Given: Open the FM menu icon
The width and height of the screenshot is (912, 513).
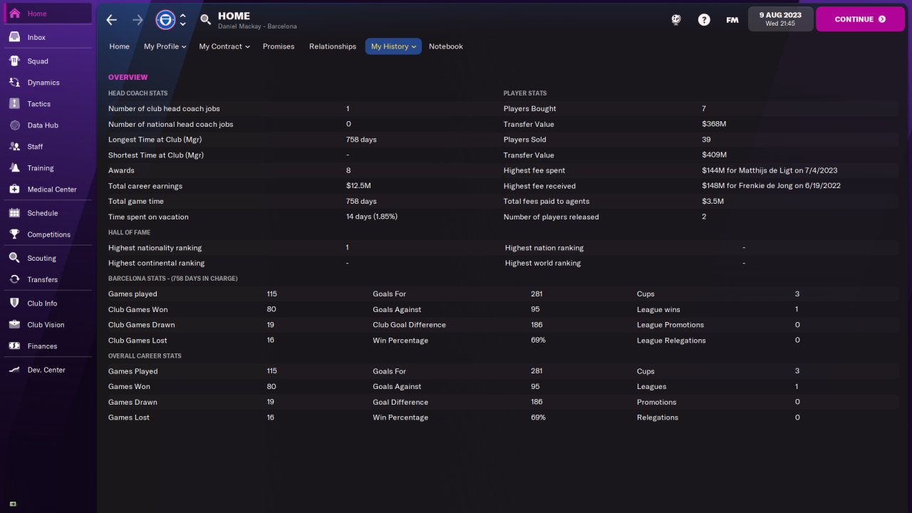Looking at the screenshot, I should 732,20.
